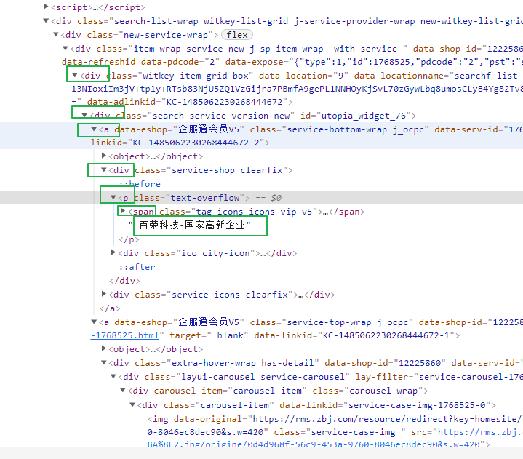Open the -1768525.html href link

(x=124, y=335)
